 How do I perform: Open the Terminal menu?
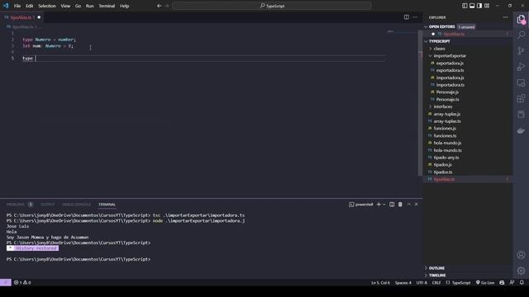click(x=107, y=6)
